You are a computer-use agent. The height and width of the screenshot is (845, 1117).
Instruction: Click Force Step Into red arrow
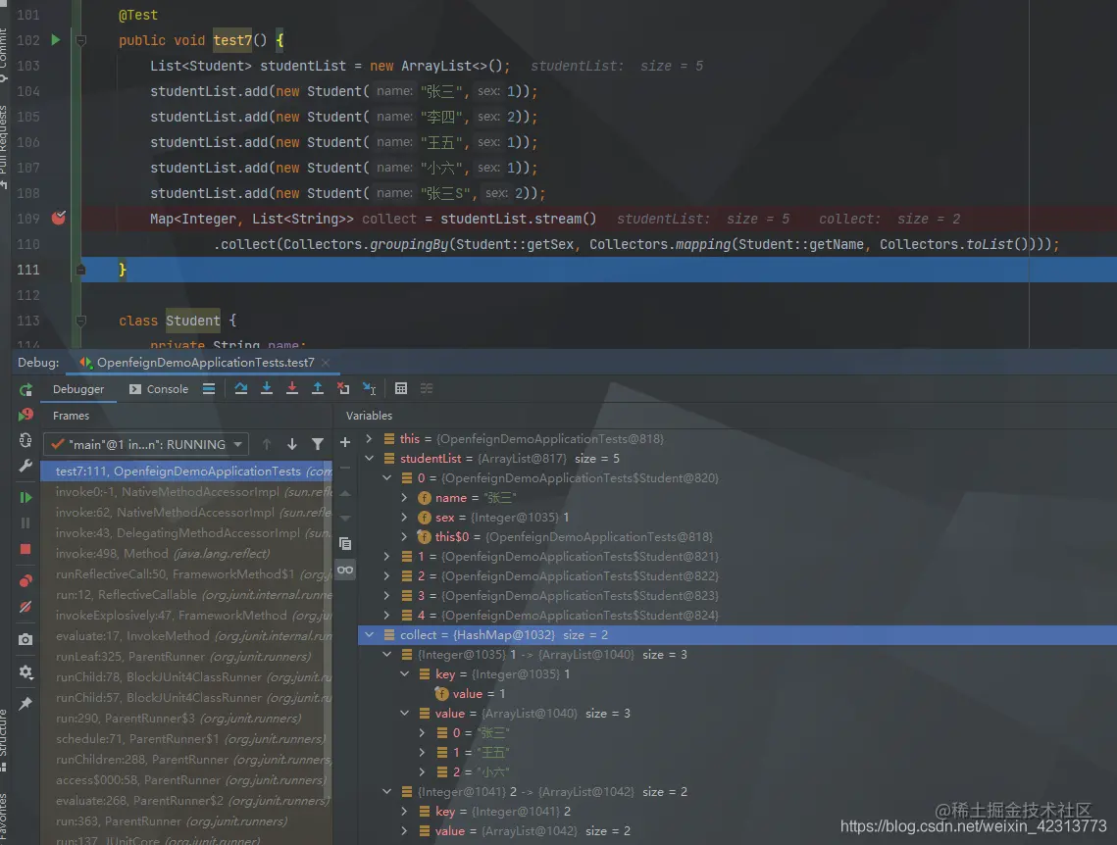pos(292,389)
